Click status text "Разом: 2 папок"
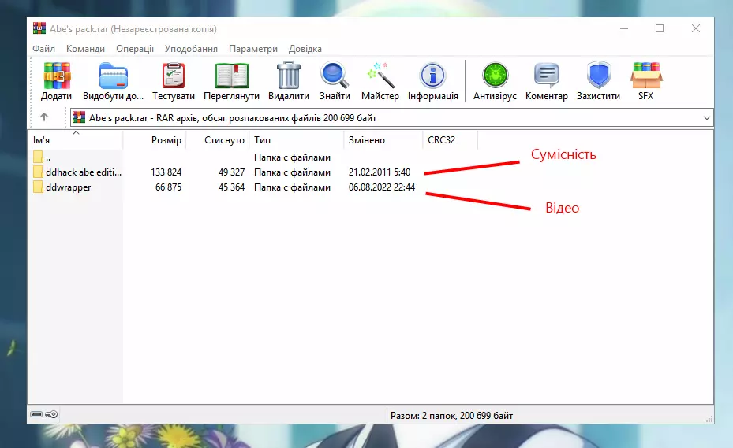The image size is (733, 448). click(423, 416)
